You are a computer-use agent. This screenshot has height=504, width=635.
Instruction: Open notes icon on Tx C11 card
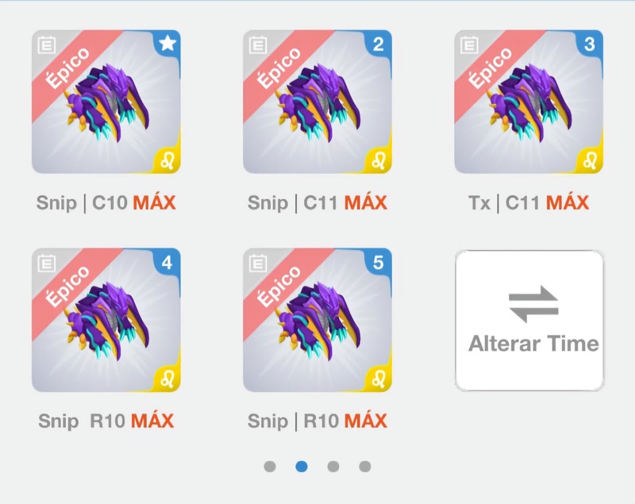coord(469,44)
